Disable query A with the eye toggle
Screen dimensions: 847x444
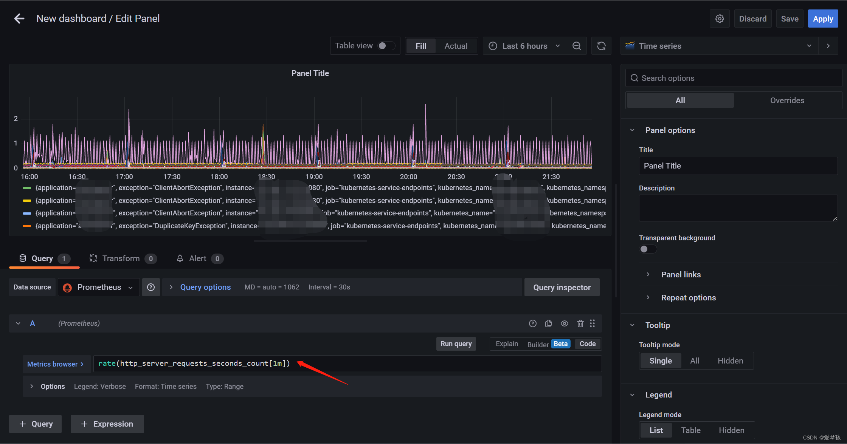coord(564,323)
